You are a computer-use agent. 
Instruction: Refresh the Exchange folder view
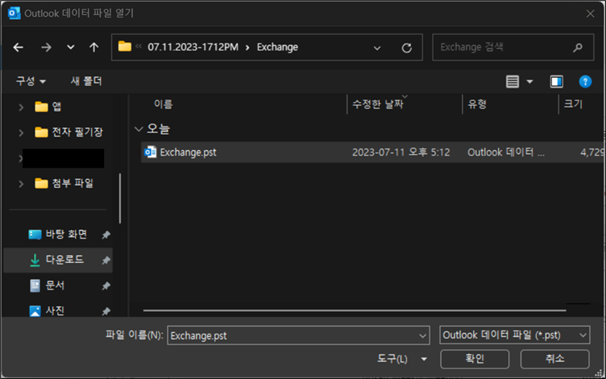[407, 48]
